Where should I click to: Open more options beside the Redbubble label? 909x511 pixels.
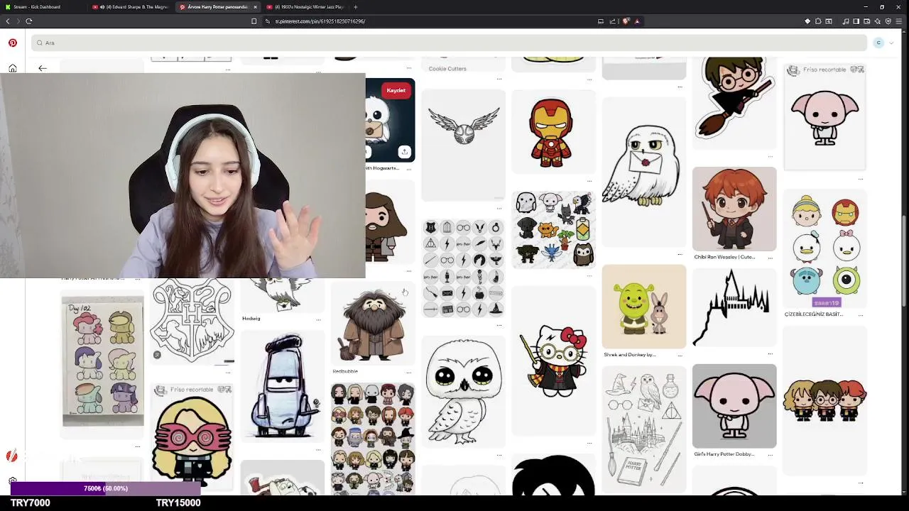tap(409, 373)
